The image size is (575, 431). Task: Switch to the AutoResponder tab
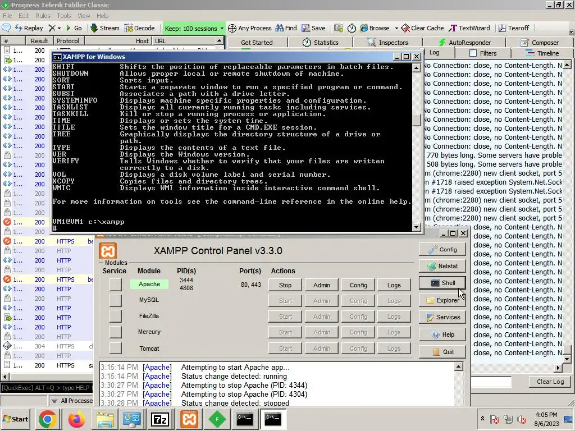[464, 43]
